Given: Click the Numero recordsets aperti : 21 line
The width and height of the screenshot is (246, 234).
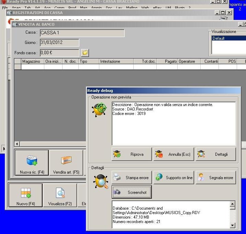Looking at the screenshot, I should click(x=136, y=221).
